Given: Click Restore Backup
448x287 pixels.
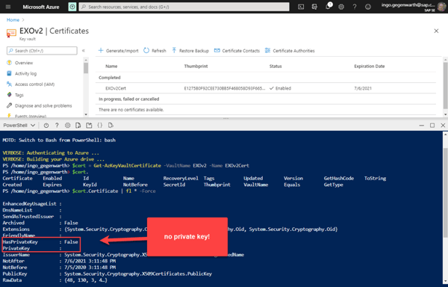Looking at the screenshot, I should tap(190, 51).
